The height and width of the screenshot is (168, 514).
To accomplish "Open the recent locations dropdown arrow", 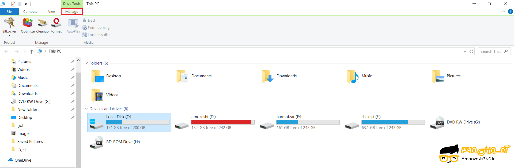I will [25, 51].
